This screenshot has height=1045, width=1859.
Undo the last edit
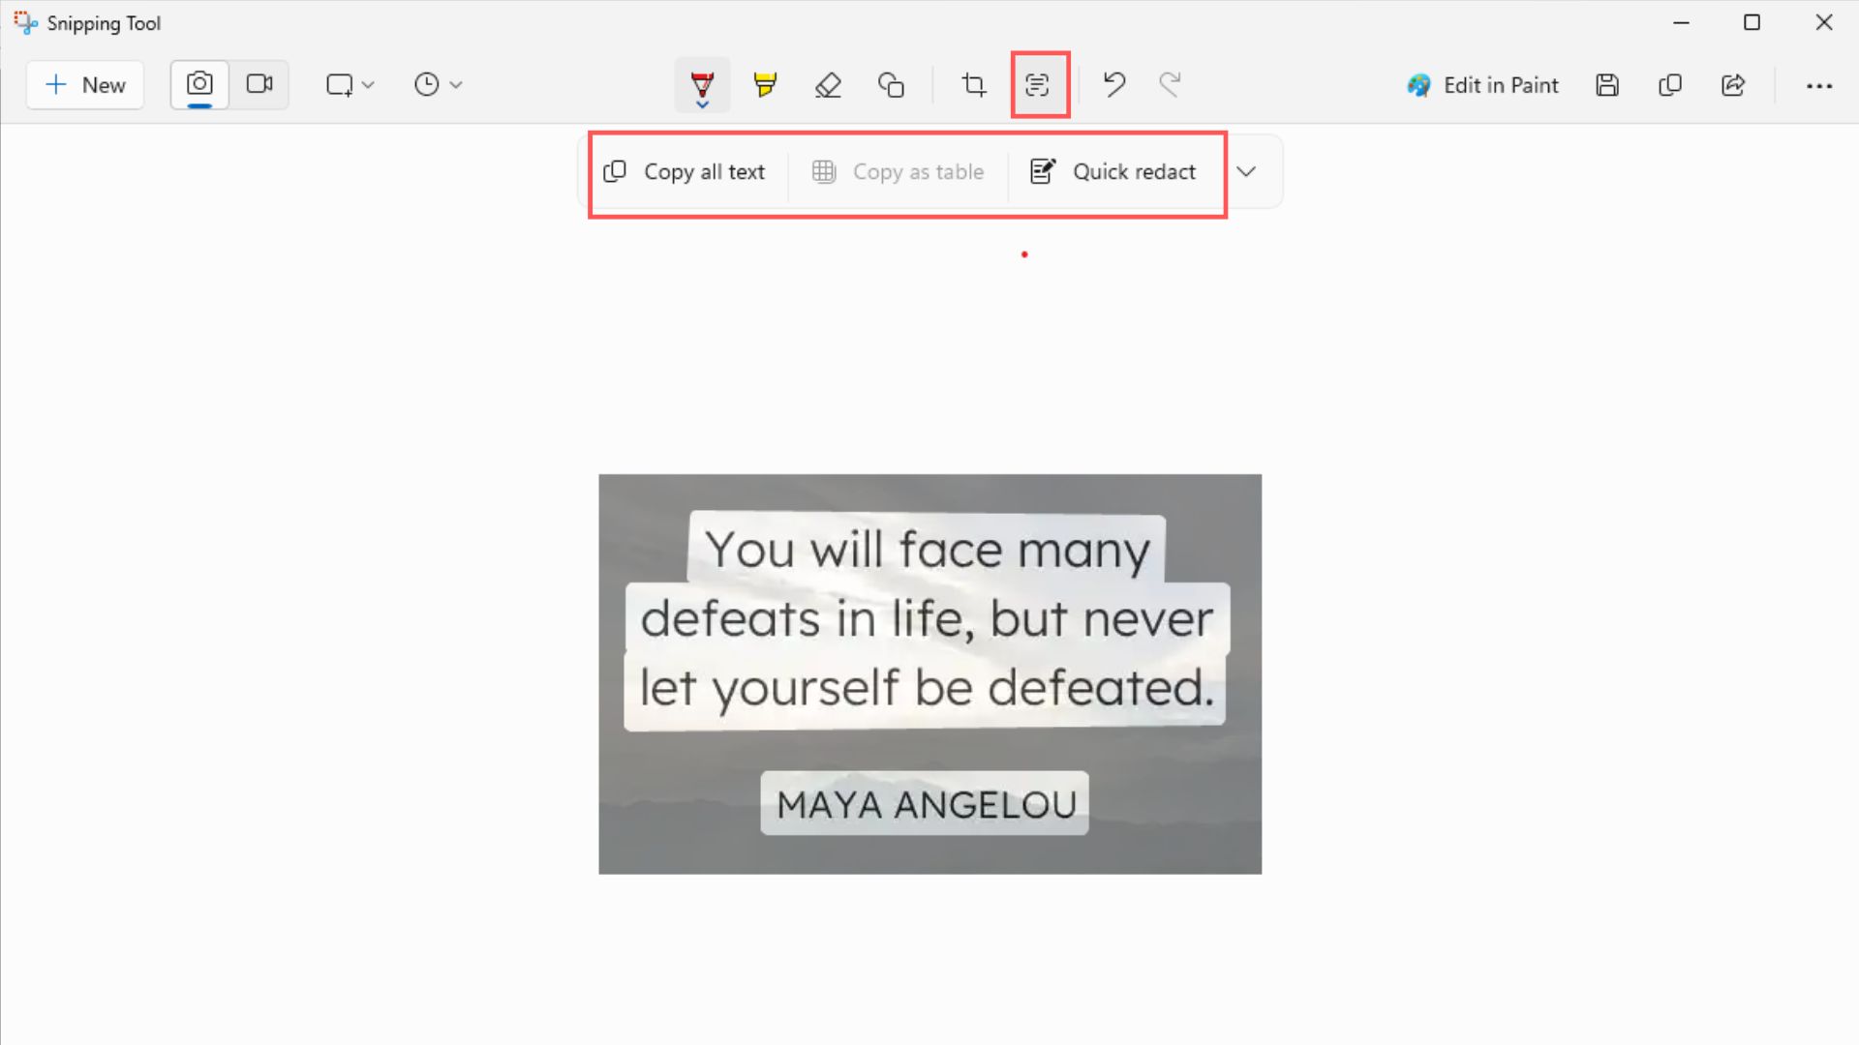pos(1113,85)
